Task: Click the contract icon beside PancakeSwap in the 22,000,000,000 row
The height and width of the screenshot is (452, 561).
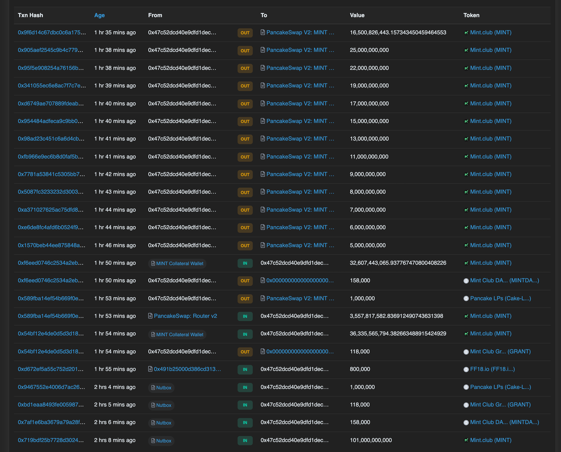Action: point(263,68)
